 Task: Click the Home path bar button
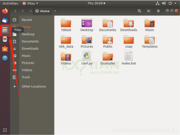click(43, 11)
